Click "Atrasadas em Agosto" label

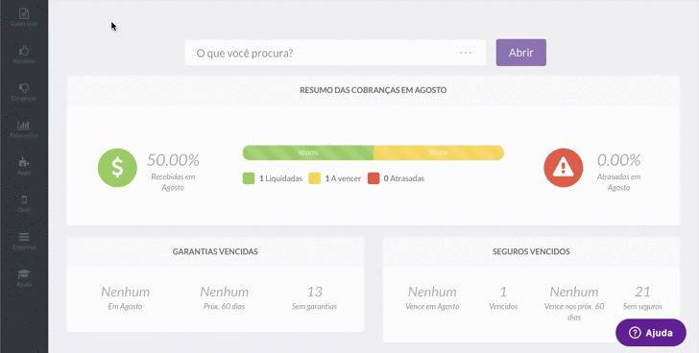click(x=618, y=182)
